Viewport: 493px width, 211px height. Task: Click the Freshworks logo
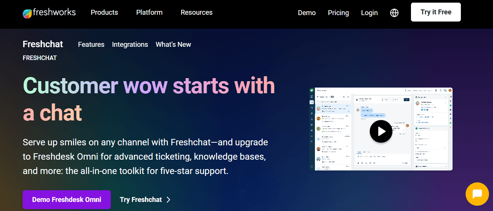(x=49, y=13)
